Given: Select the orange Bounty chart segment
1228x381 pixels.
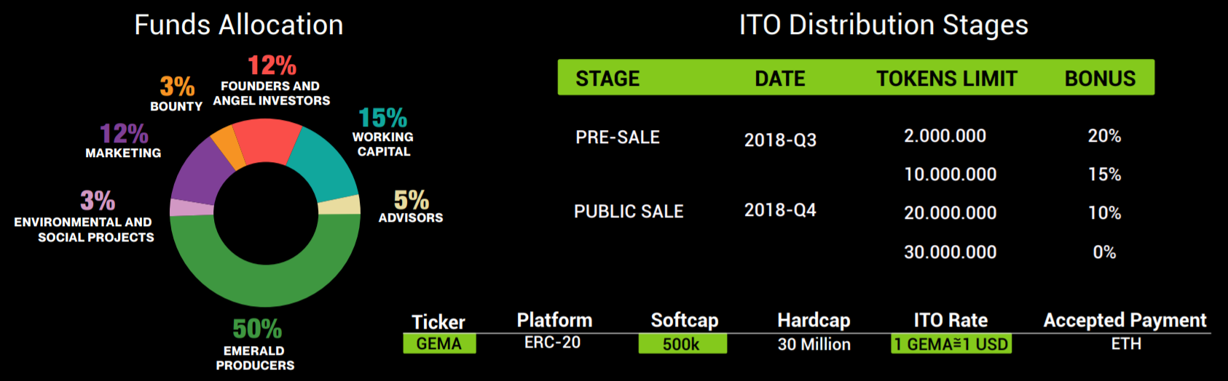Looking at the screenshot, I should click(x=228, y=145).
